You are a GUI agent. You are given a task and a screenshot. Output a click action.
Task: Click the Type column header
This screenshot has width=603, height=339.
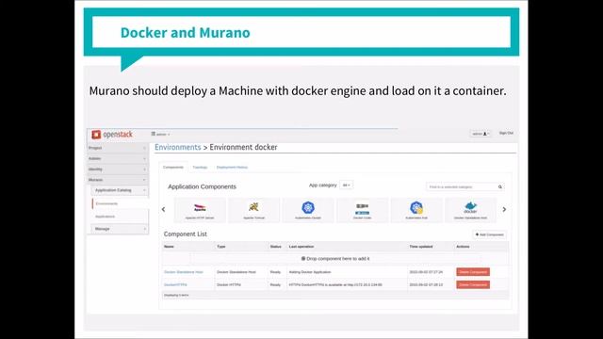point(221,247)
